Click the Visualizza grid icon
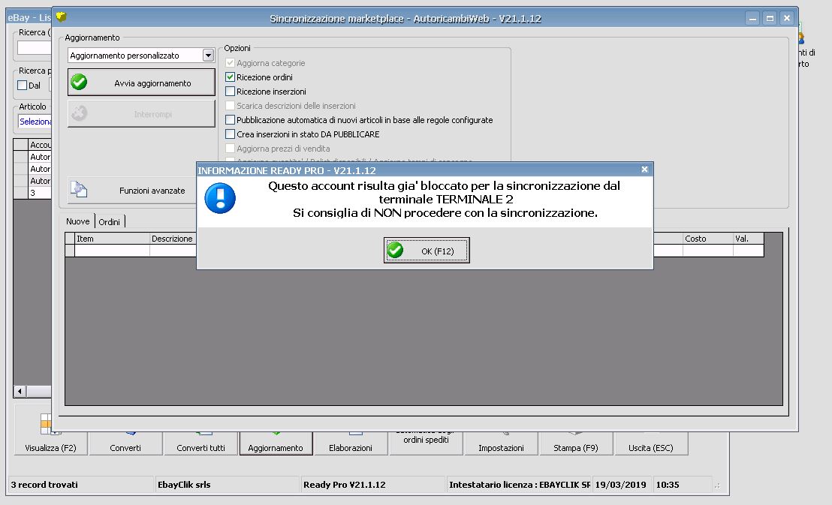This screenshot has height=505, width=832. (46, 423)
